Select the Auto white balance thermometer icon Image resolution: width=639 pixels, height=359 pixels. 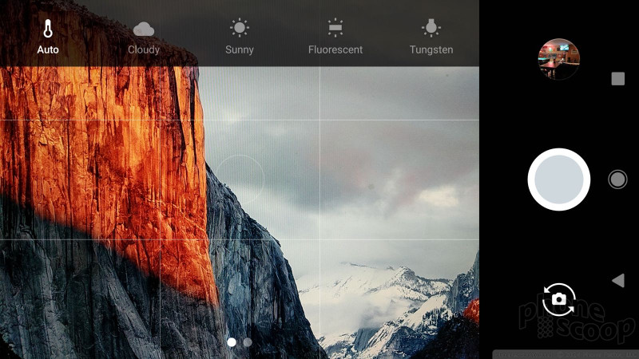click(48, 29)
